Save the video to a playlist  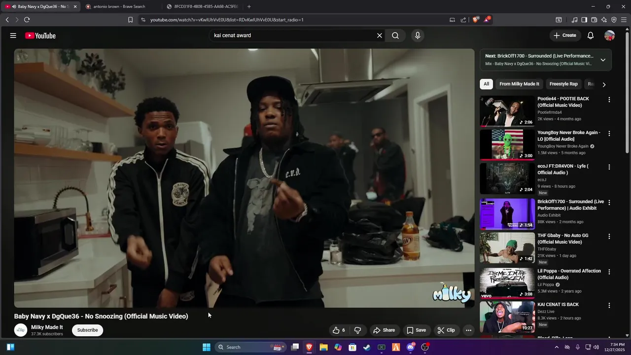pyautogui.click(x=416, y=330)
